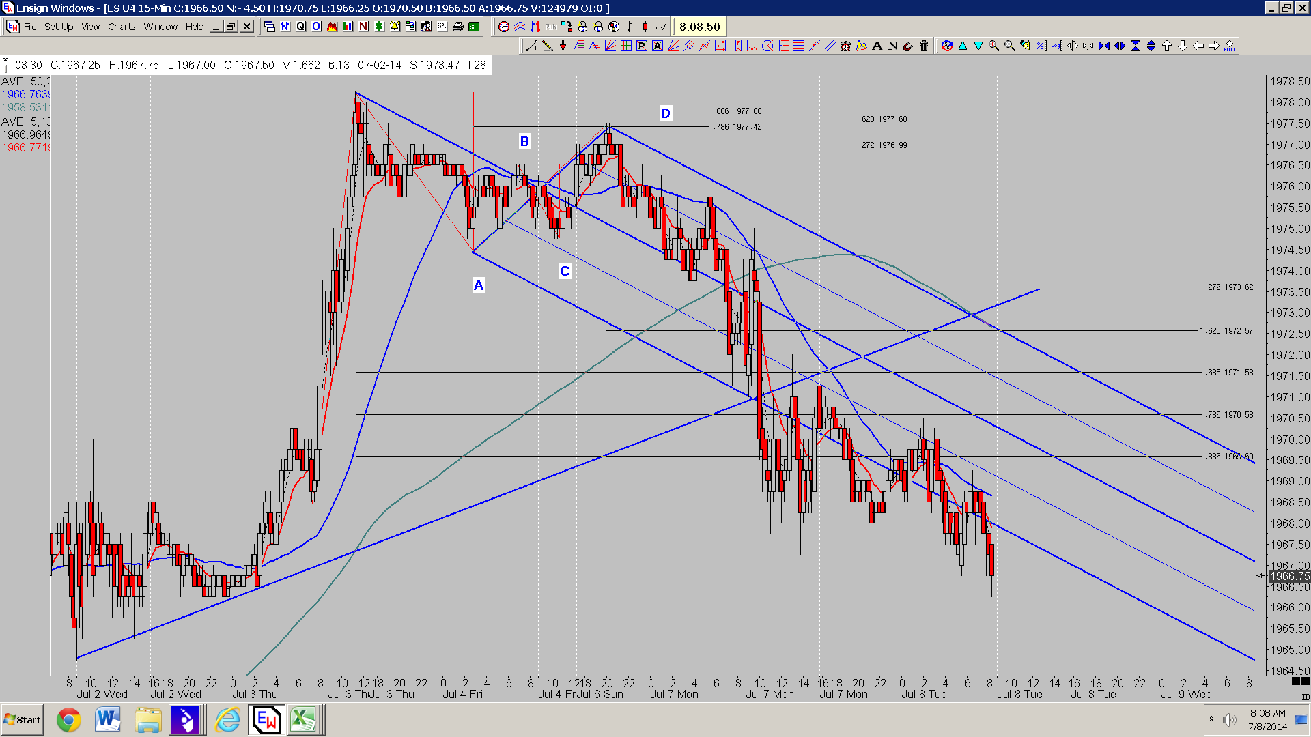Click the volume speaker tray icon
This screenshot has height=737, width=1311.
[1230, 720]
